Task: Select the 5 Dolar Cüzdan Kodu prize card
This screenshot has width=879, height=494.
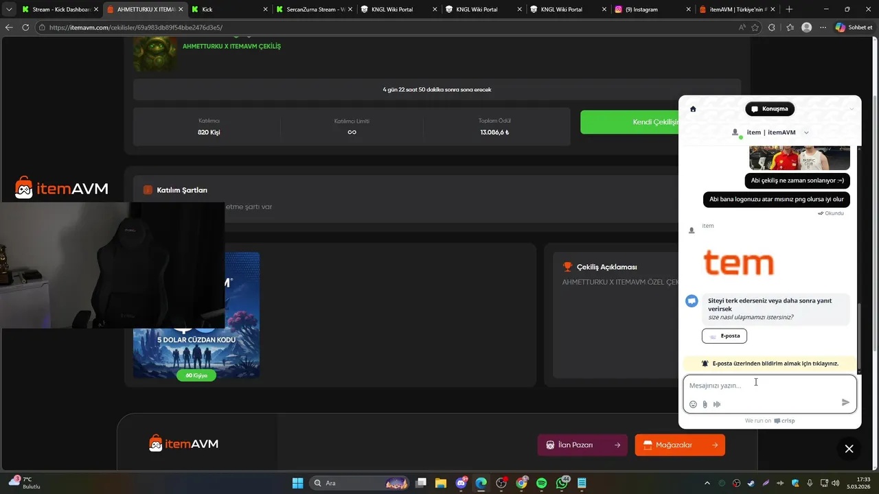Action: point(196,316)
